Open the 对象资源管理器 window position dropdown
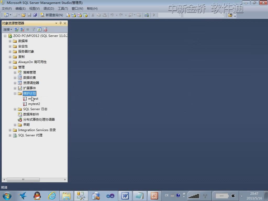This screenshot has width=268, height=201. tap(56, 23)
